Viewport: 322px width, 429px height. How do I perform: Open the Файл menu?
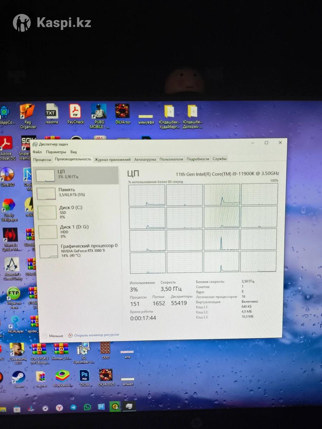[x=37, y=152]
